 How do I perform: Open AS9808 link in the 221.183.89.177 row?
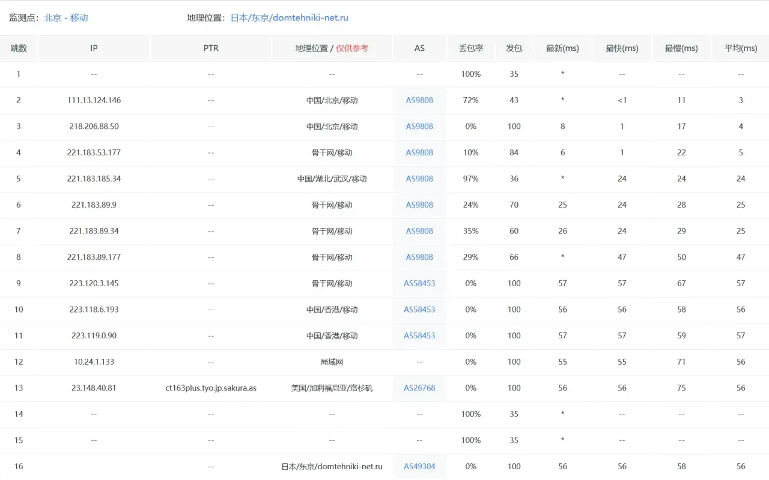(419, 257)
